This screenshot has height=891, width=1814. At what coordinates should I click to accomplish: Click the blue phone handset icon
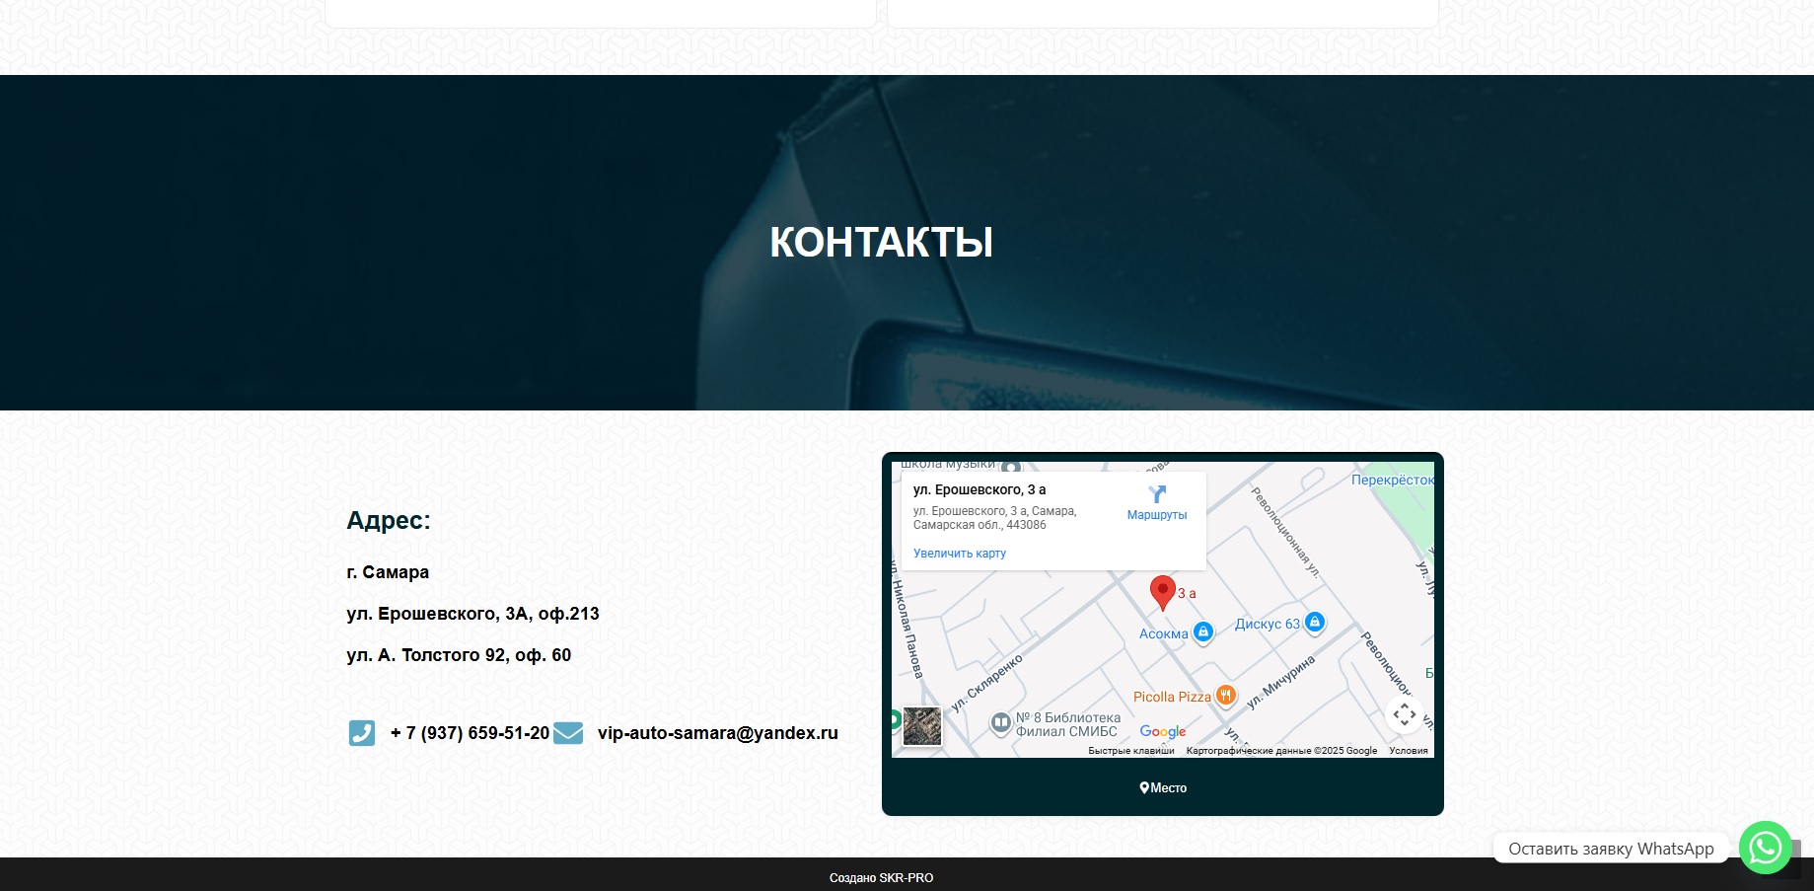[x=362, y=733]
